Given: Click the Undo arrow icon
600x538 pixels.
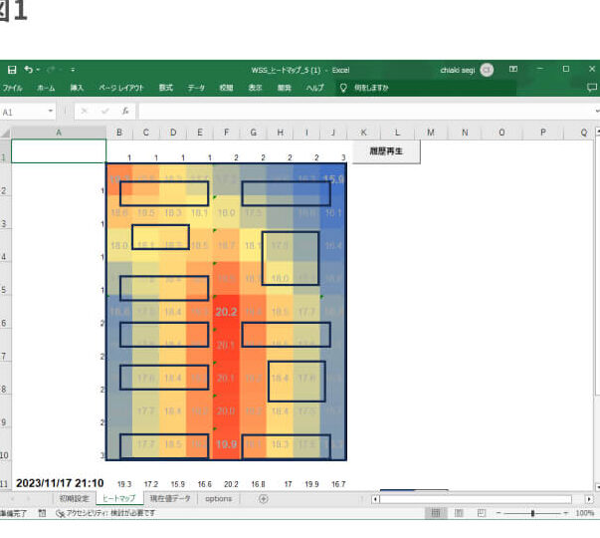Looking at the screenshot, I should click(28, 70).
